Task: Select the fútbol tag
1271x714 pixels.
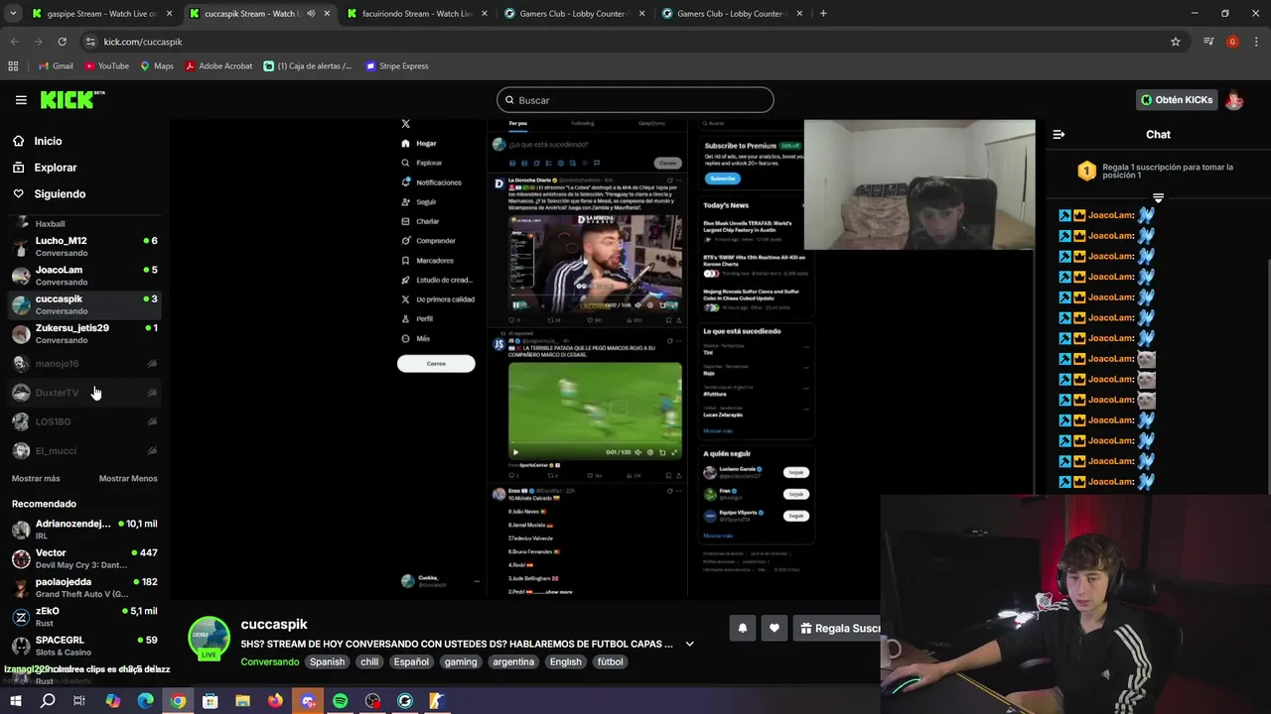Action: pos(610,661)
